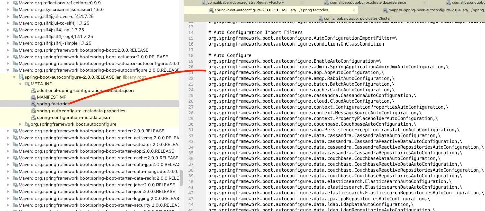
Task: Click '# Auto Configure' comment line
Action: 230,55
